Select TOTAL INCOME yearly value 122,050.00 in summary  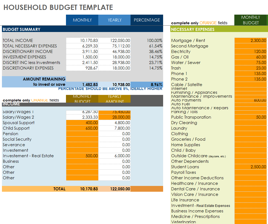(x=115, y=41)
